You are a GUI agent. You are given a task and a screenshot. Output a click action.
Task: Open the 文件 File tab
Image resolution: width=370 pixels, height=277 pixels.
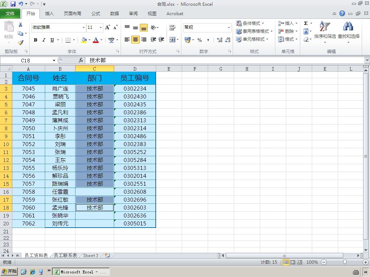10,14
